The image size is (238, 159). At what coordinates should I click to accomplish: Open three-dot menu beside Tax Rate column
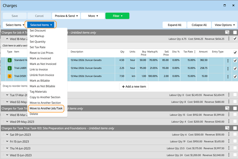click(195, 52)
